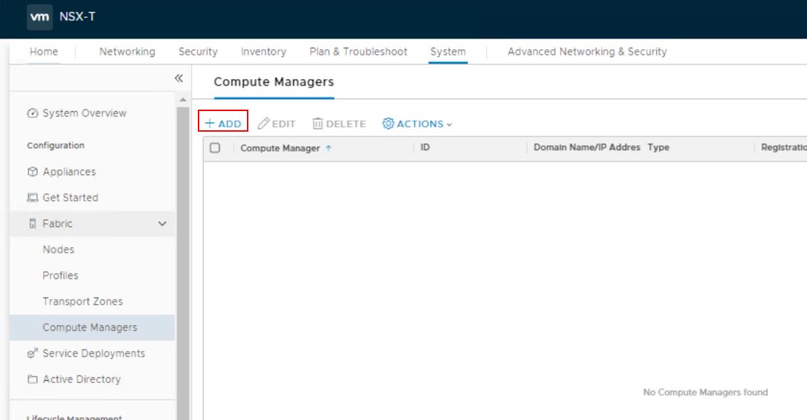
Task: Click the System Overview gauge icon
Action: click(33, 113)
